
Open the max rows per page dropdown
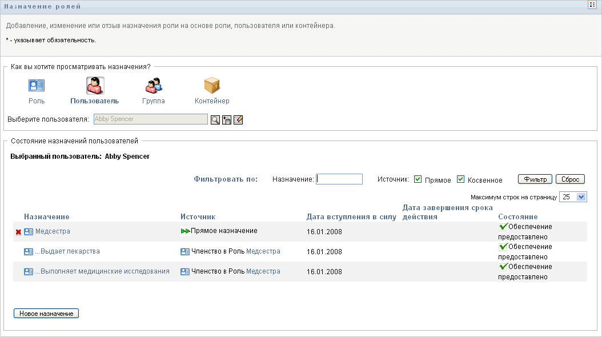coord(573,197)
